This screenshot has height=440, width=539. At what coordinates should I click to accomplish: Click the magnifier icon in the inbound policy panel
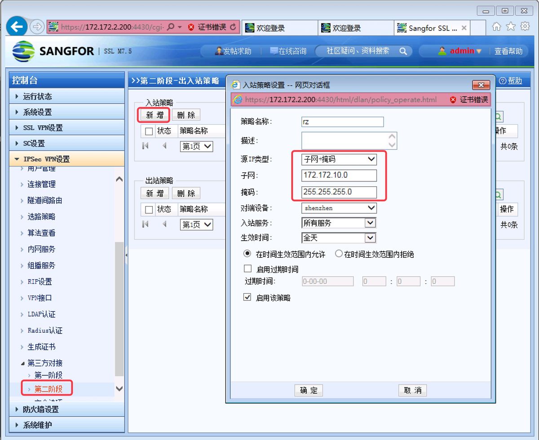point(498,116)
